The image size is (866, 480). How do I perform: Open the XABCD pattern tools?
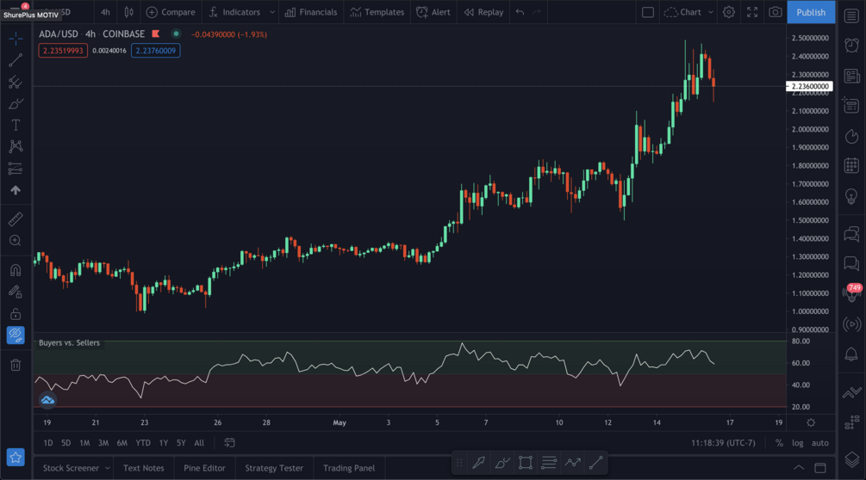pos(16,146)
